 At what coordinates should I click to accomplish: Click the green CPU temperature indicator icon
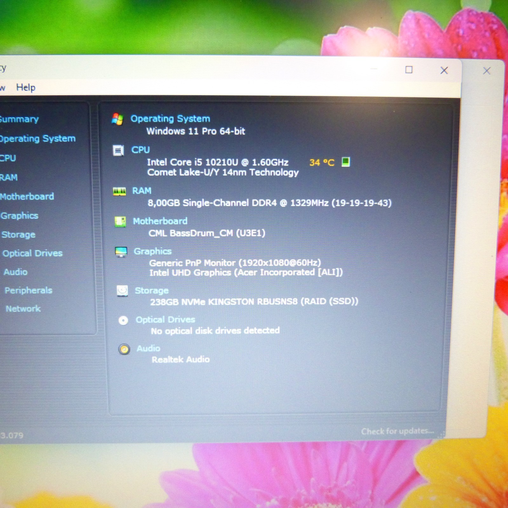tap(345, 162)
